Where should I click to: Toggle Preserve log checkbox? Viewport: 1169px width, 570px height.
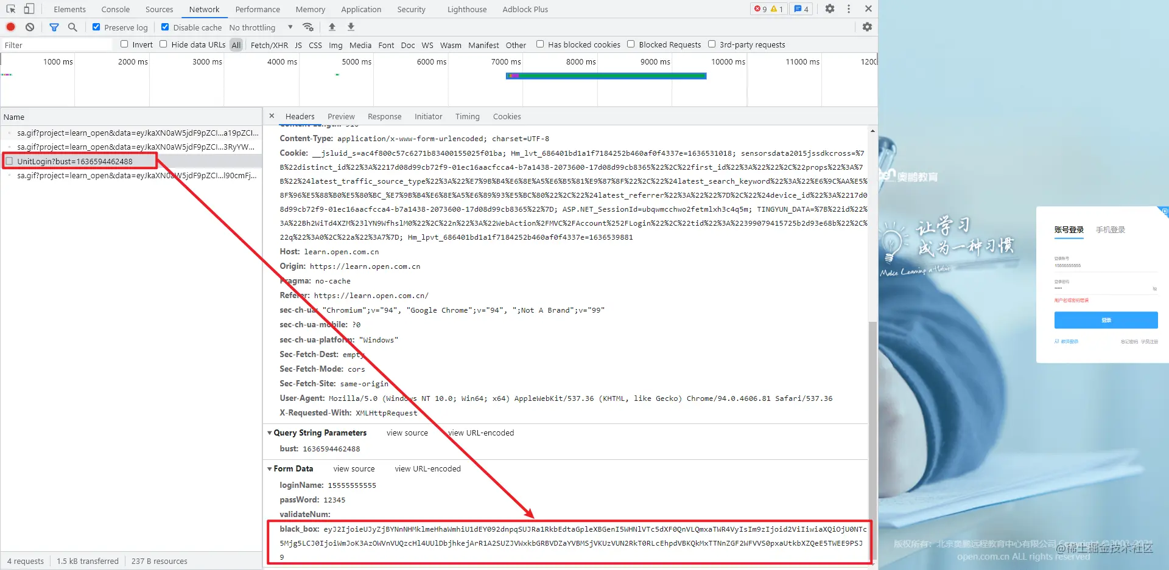[x=96, y=27]
